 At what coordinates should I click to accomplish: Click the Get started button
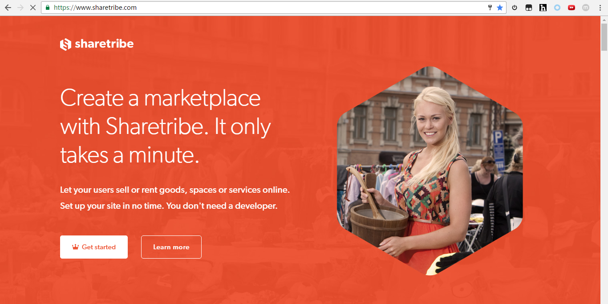[94, 247]
